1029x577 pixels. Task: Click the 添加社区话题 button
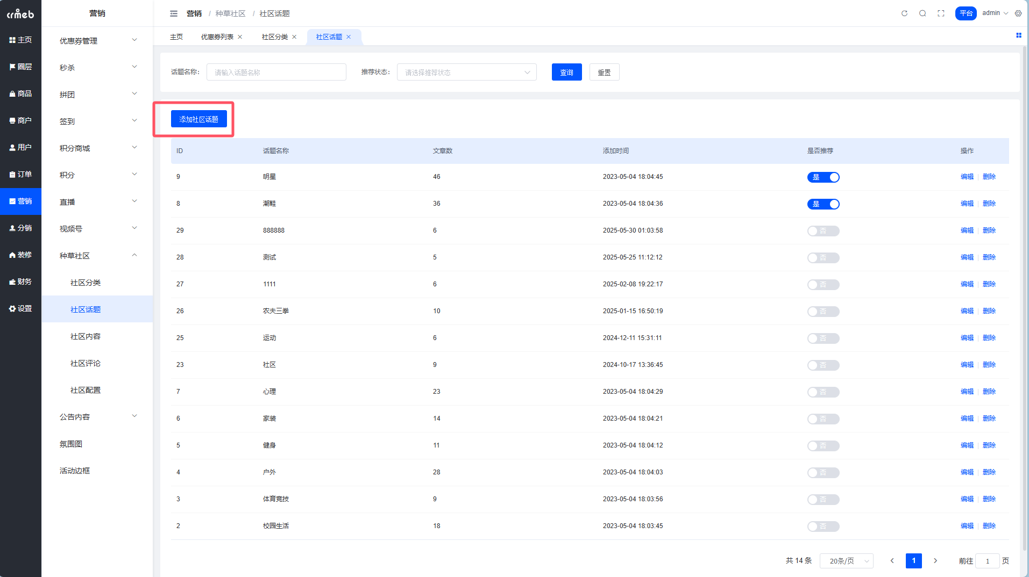[198, 119]
